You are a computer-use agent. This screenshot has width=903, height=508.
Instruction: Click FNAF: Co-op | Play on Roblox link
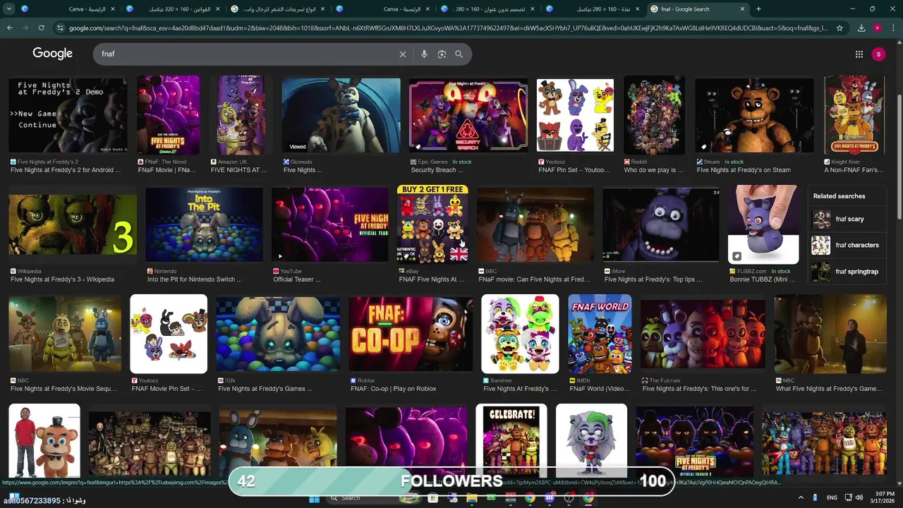[x=394, y=389]
